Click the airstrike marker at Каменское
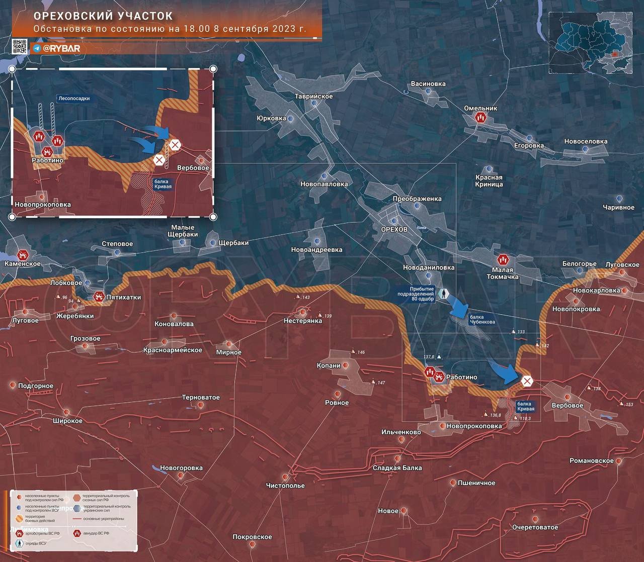This screenshot has height=562, width=644. 23,255
